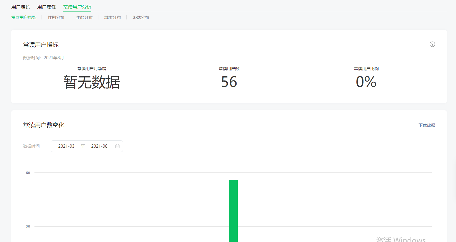Click the start month field 2021-03
Image resolution: width=456 pixels, height=242 pixels.
[66, 146]
